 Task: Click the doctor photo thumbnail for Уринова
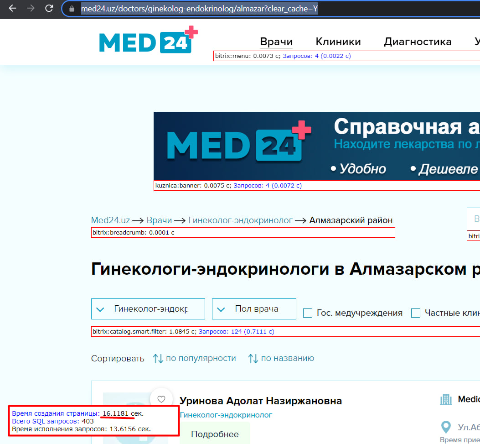coord(135,418)
